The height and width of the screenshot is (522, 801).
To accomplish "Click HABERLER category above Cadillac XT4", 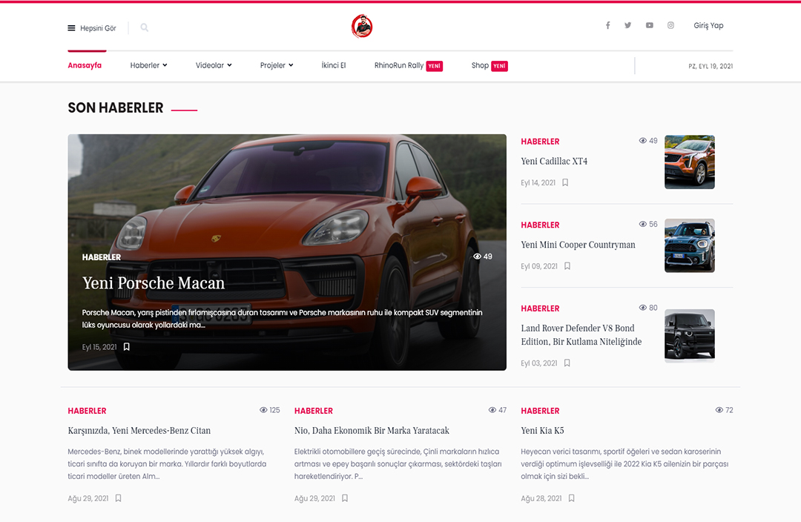I will (x=540, y=142).
